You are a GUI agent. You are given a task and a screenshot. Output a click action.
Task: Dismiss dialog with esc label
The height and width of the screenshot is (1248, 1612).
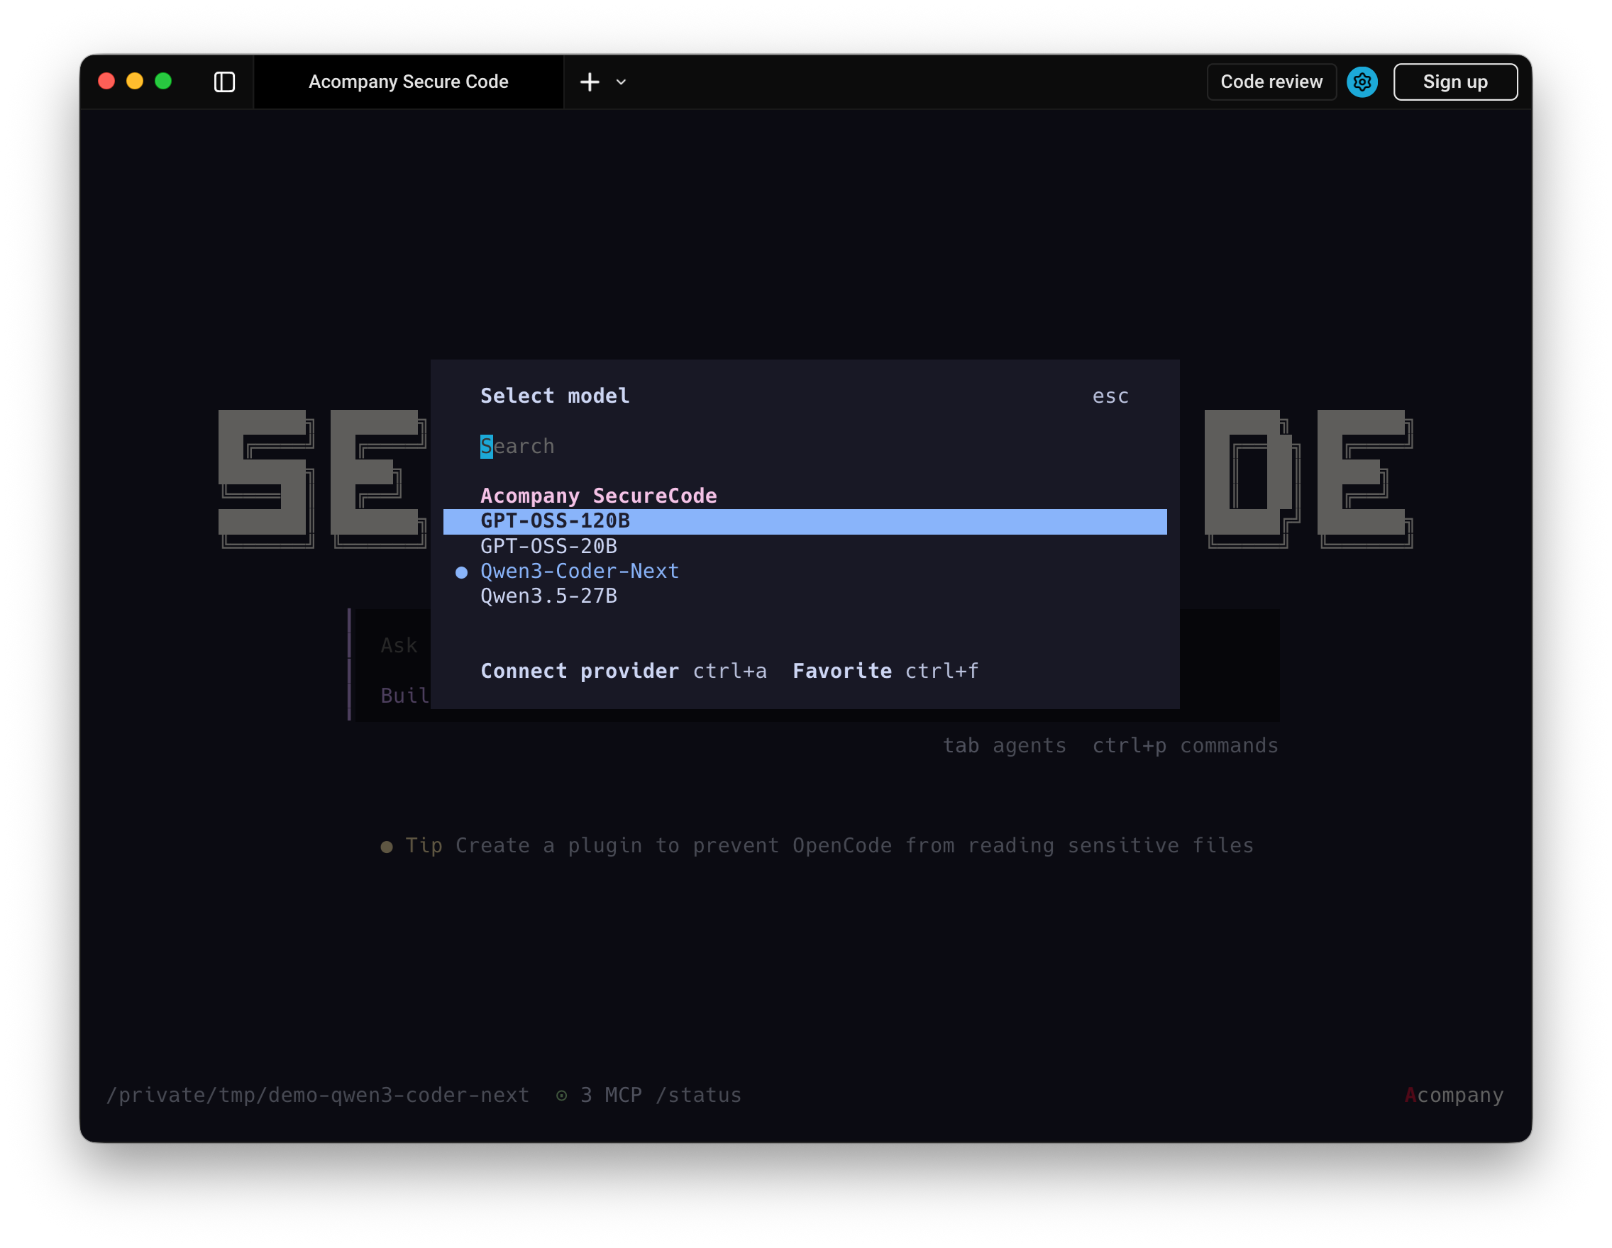point(1110,397)
